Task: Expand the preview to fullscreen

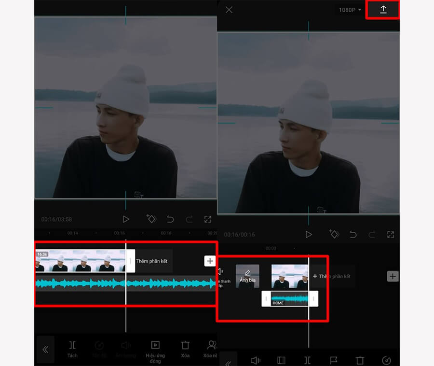Action: pos(208,219)
